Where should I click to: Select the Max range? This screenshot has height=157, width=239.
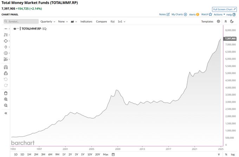coord(106,155)
